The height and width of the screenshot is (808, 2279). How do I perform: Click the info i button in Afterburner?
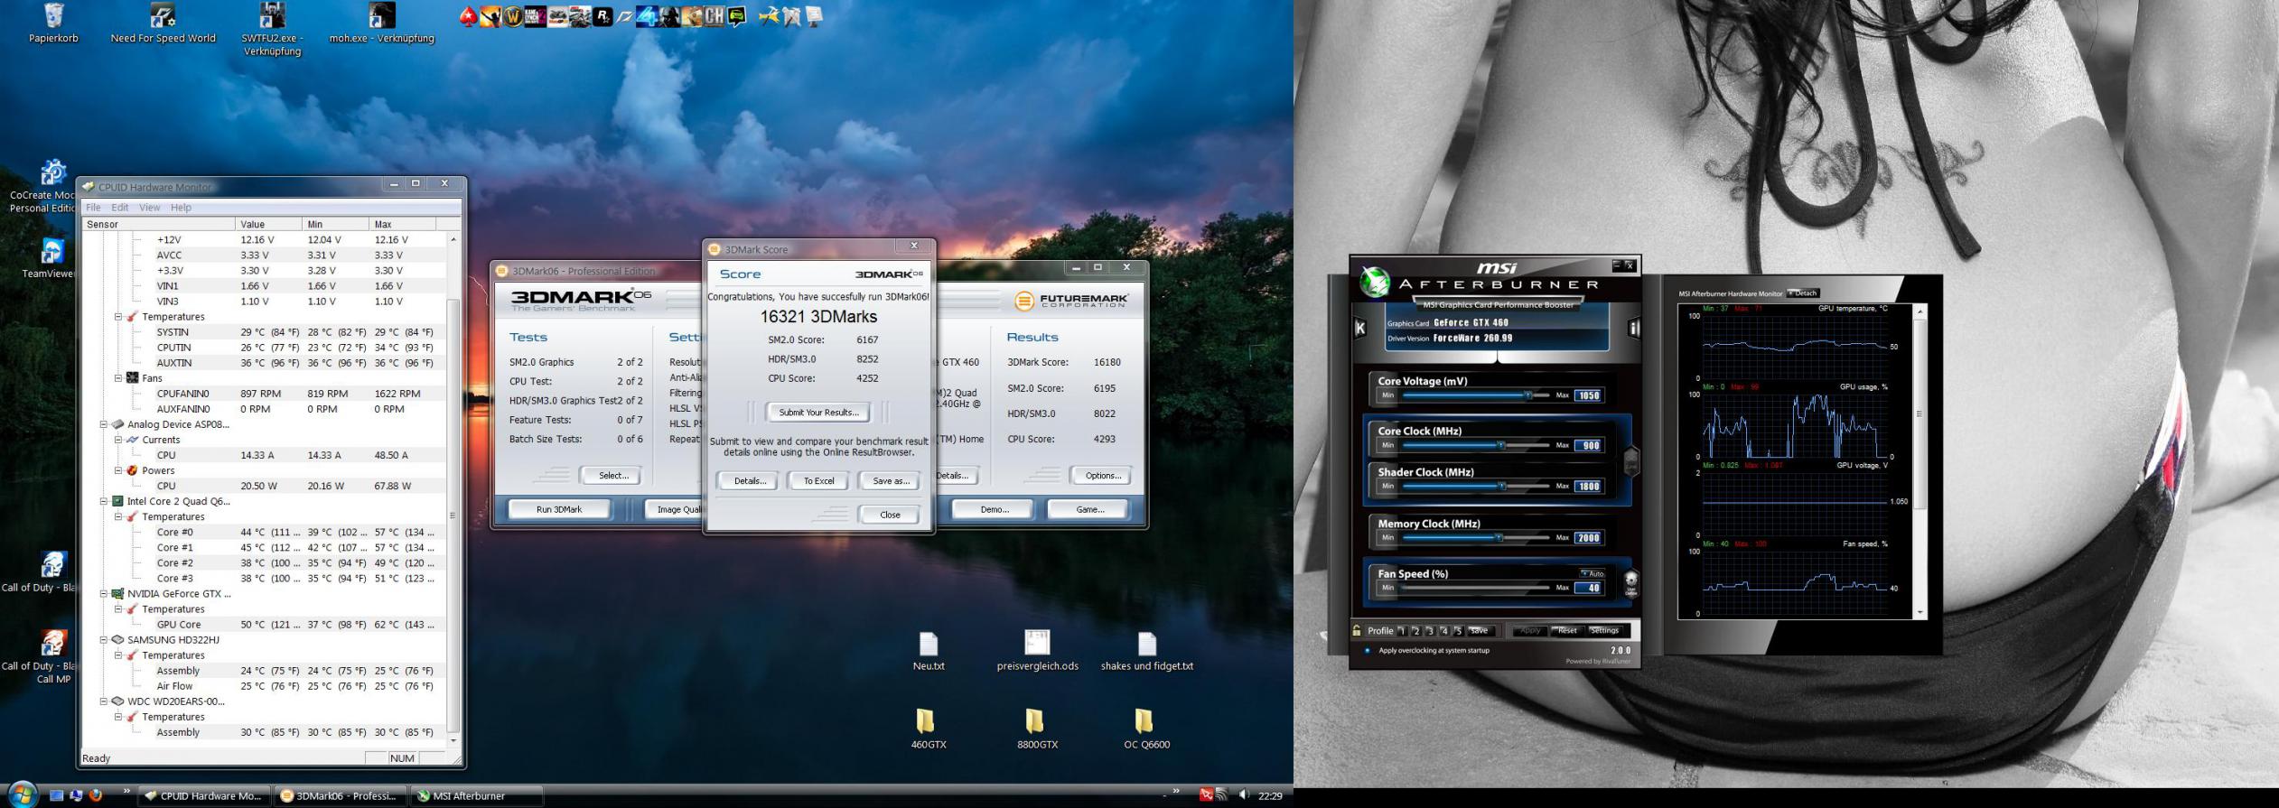pos(1633,329)
